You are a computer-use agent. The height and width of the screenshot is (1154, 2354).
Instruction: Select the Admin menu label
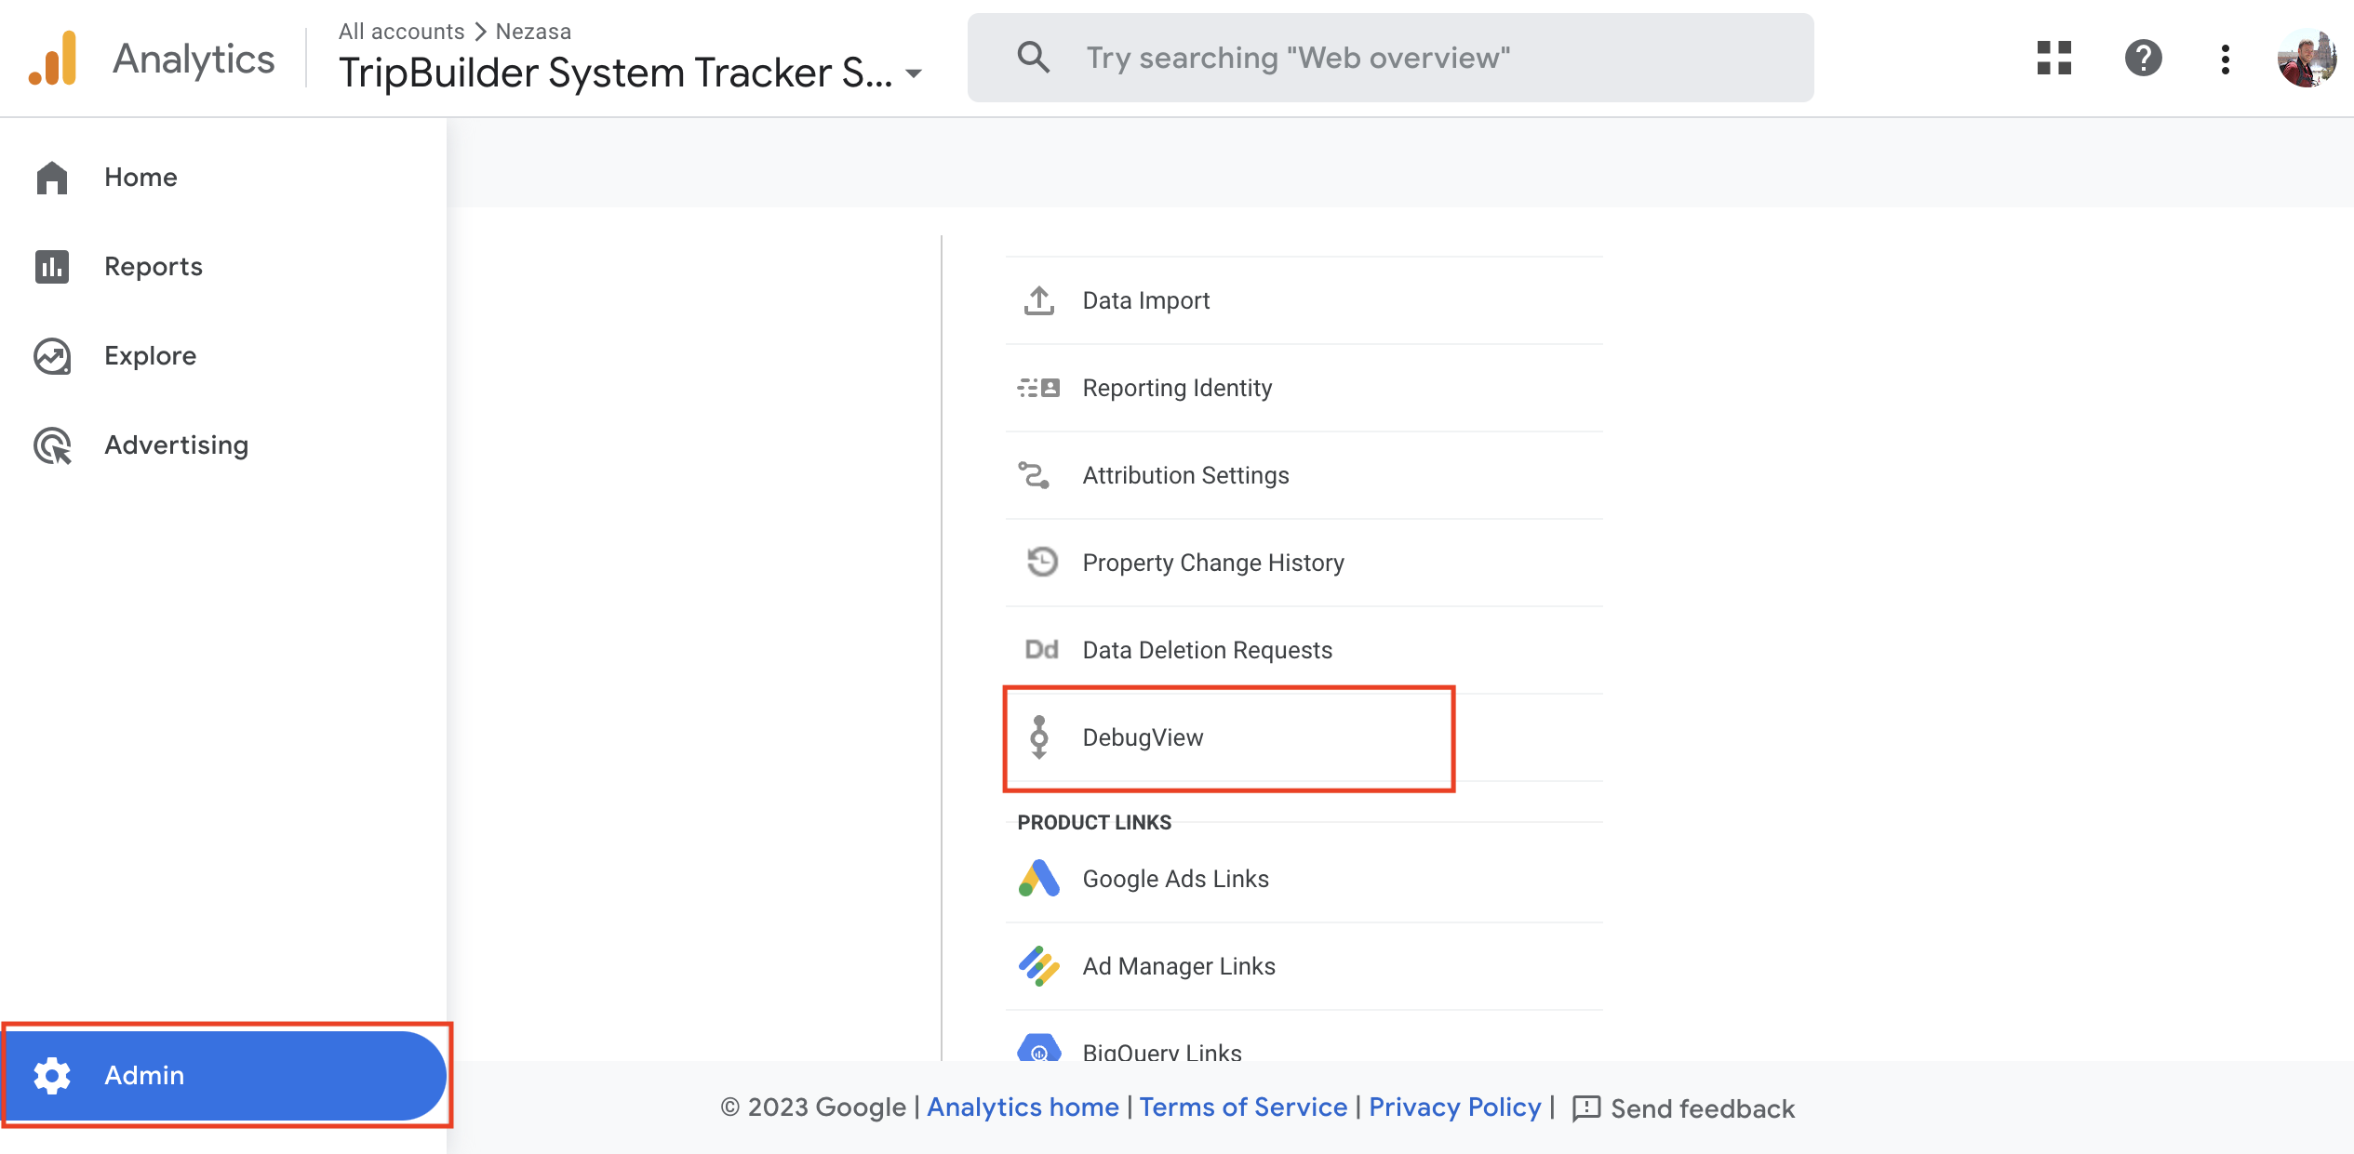click(144, 1075)
